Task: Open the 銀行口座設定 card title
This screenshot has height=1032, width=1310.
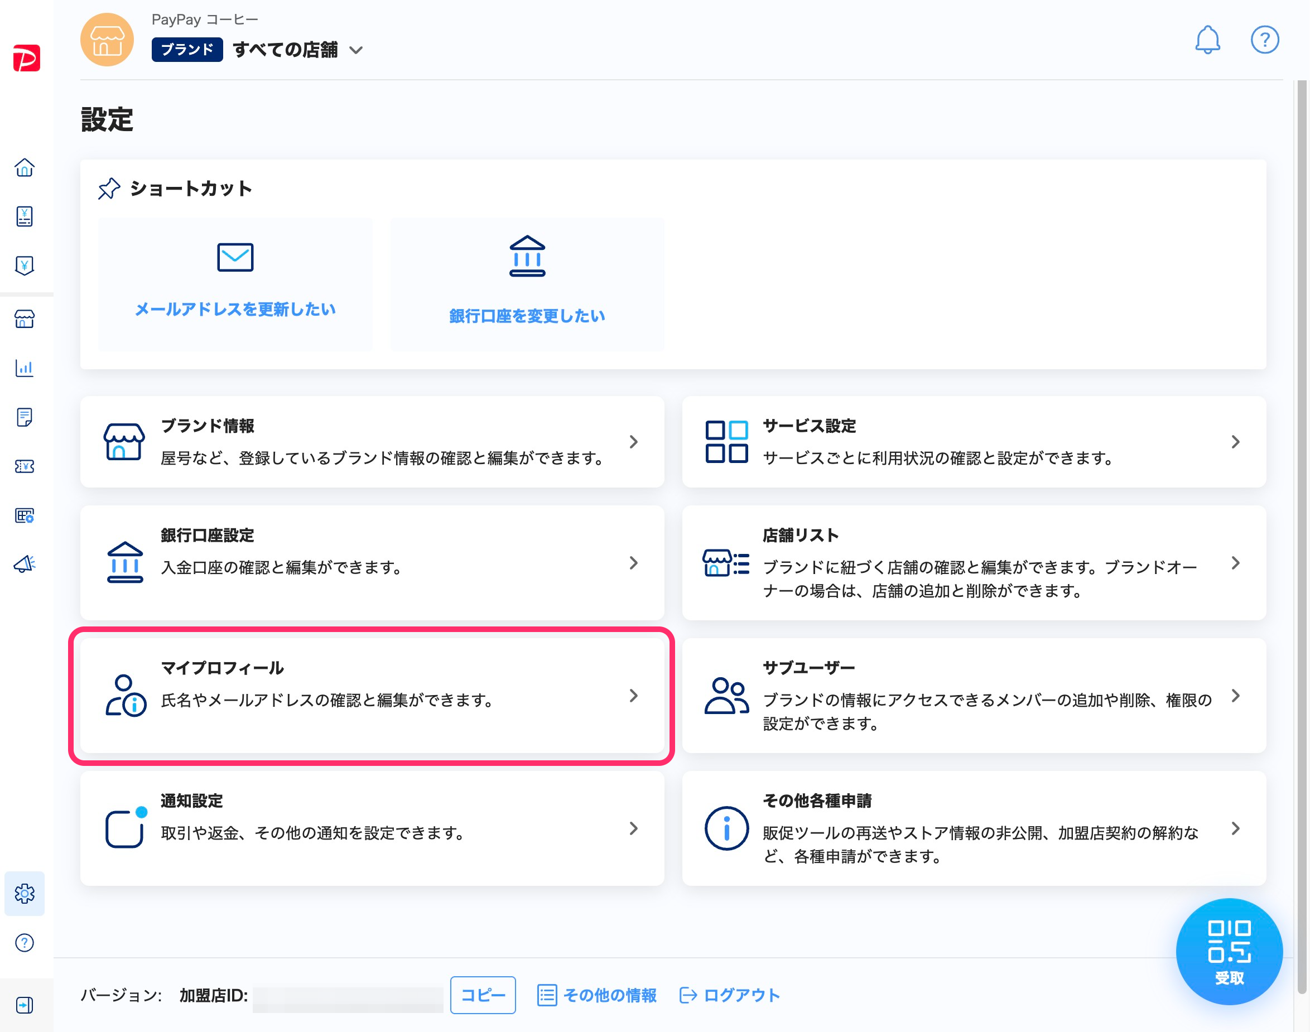Action: click(207, 536)
